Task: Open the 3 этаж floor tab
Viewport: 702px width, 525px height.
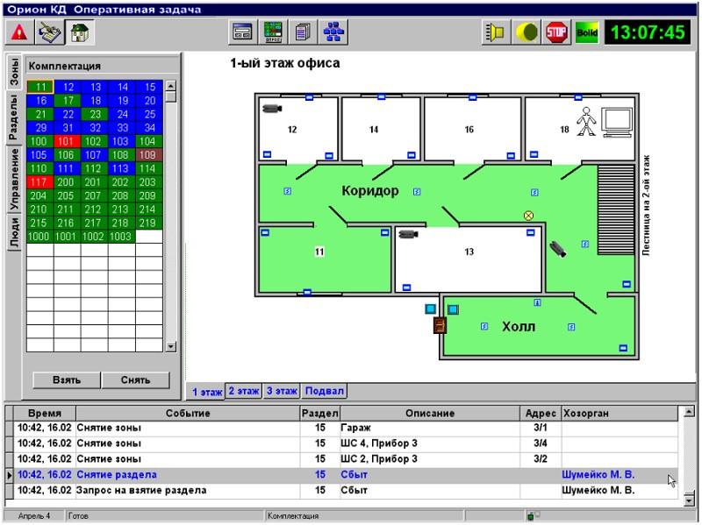Action: 282,391
